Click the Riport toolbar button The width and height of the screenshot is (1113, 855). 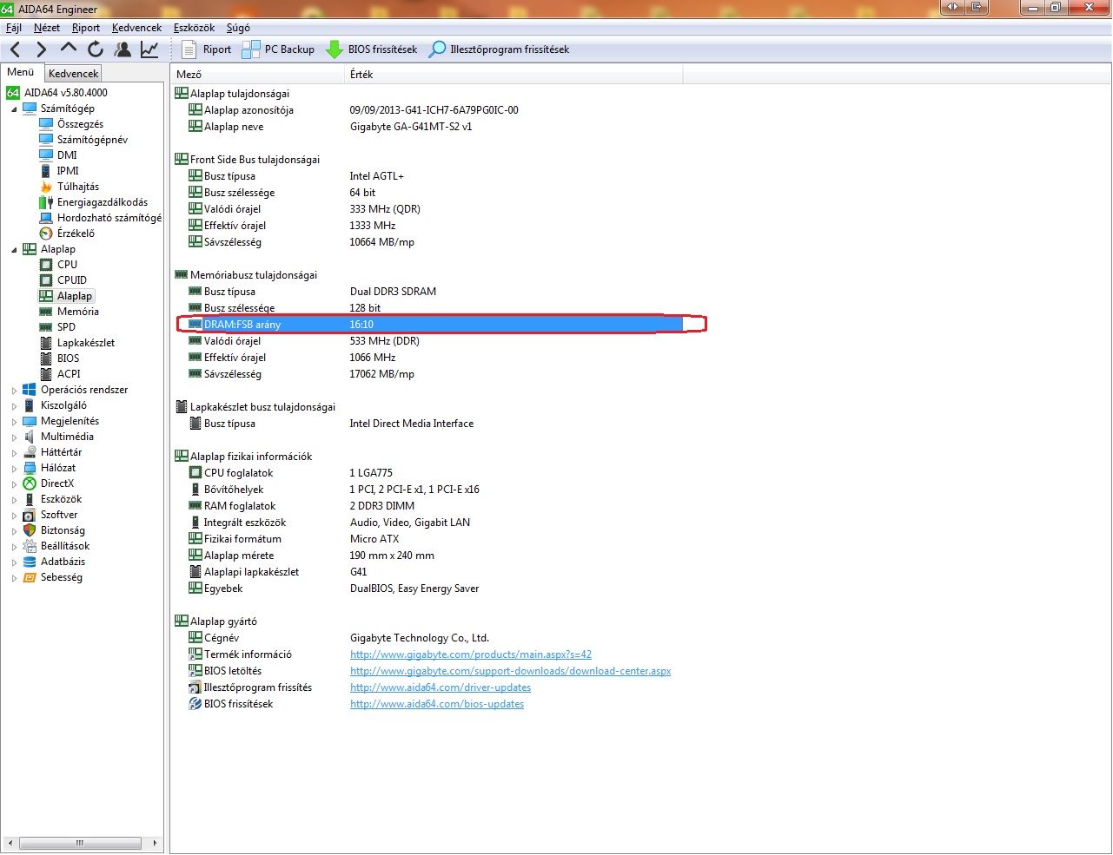[207, 49]
